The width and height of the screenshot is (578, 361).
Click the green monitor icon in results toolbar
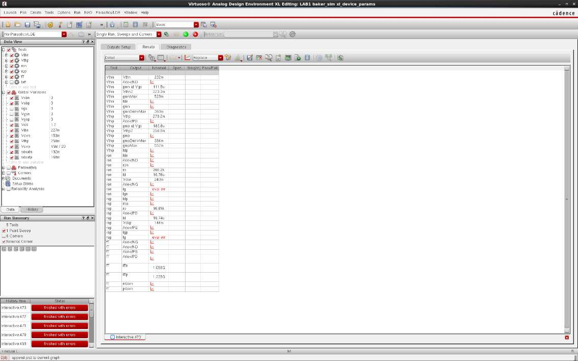point(288,58)
